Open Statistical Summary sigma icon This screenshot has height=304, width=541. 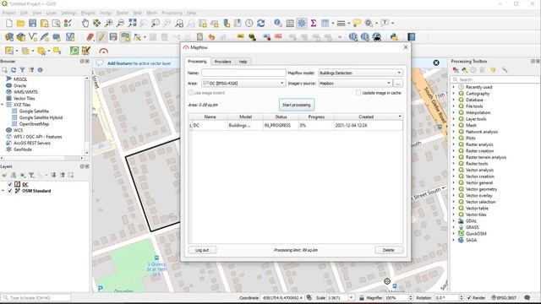pyautogui.click(x=314, y=23)
